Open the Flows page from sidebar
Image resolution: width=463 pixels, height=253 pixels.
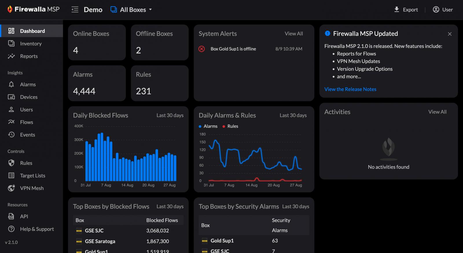31,122
